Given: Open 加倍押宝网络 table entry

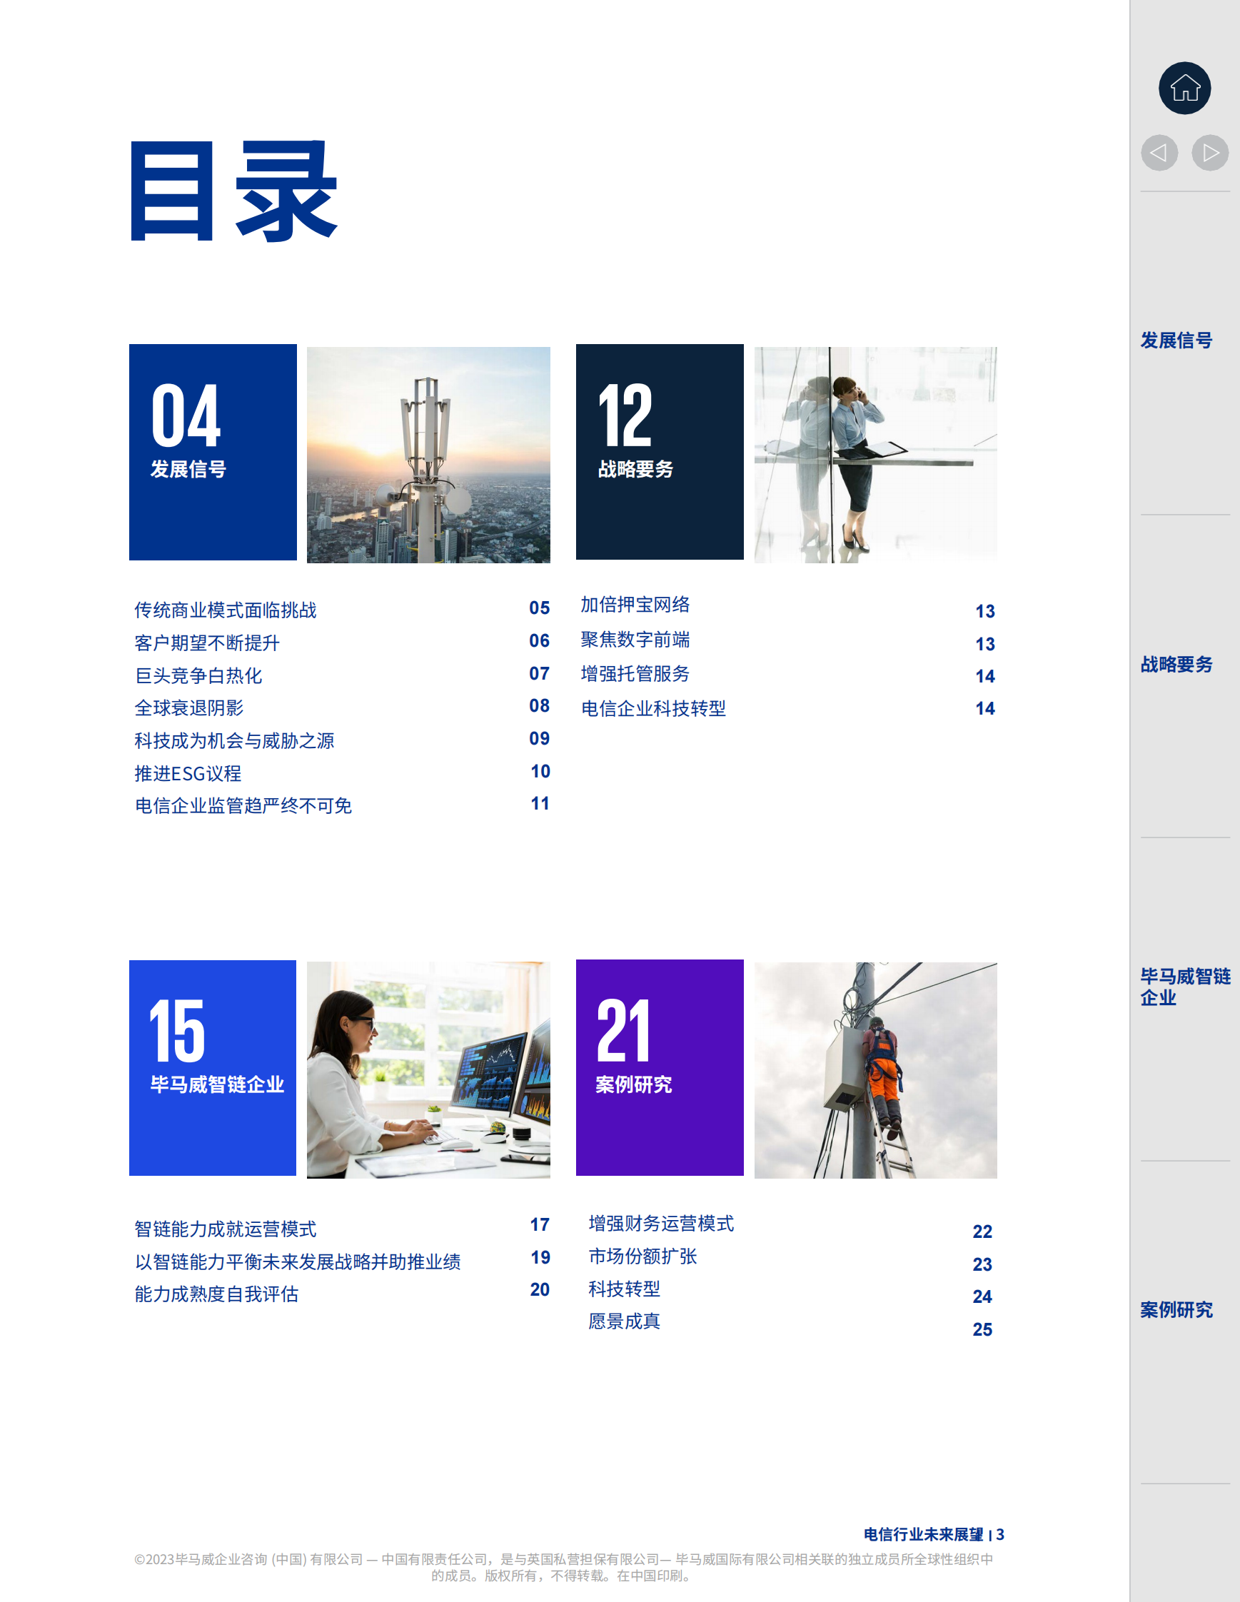Looking at the screenshot, I should [636, 605].
